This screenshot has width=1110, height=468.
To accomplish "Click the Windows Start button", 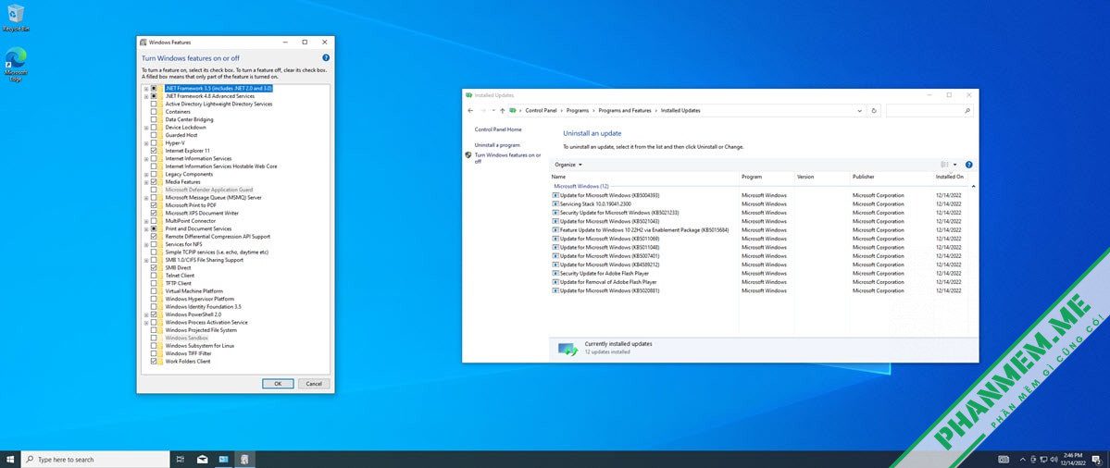I will (x=10, y=460).
